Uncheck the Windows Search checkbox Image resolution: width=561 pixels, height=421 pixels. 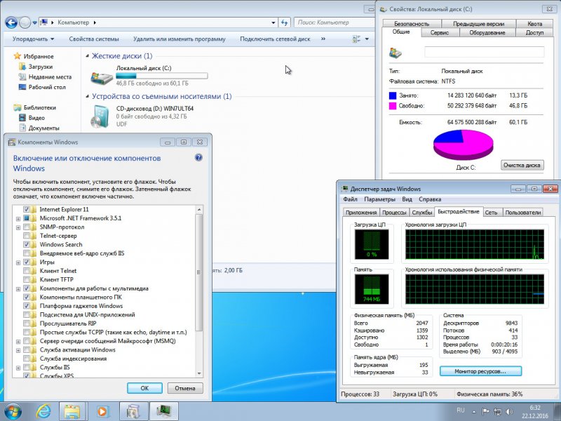click(27, 244)
